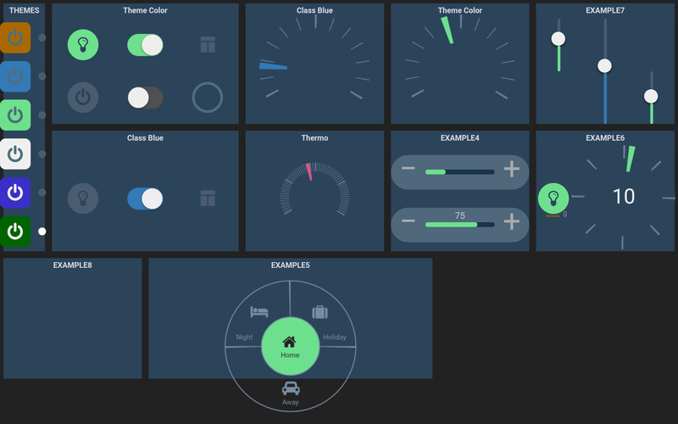Click the Thermo card title

314,138
